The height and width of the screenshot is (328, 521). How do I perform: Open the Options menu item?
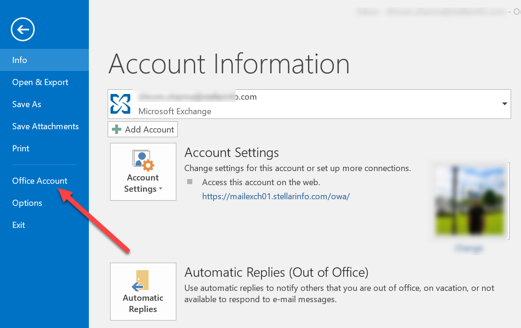(27, 203)
